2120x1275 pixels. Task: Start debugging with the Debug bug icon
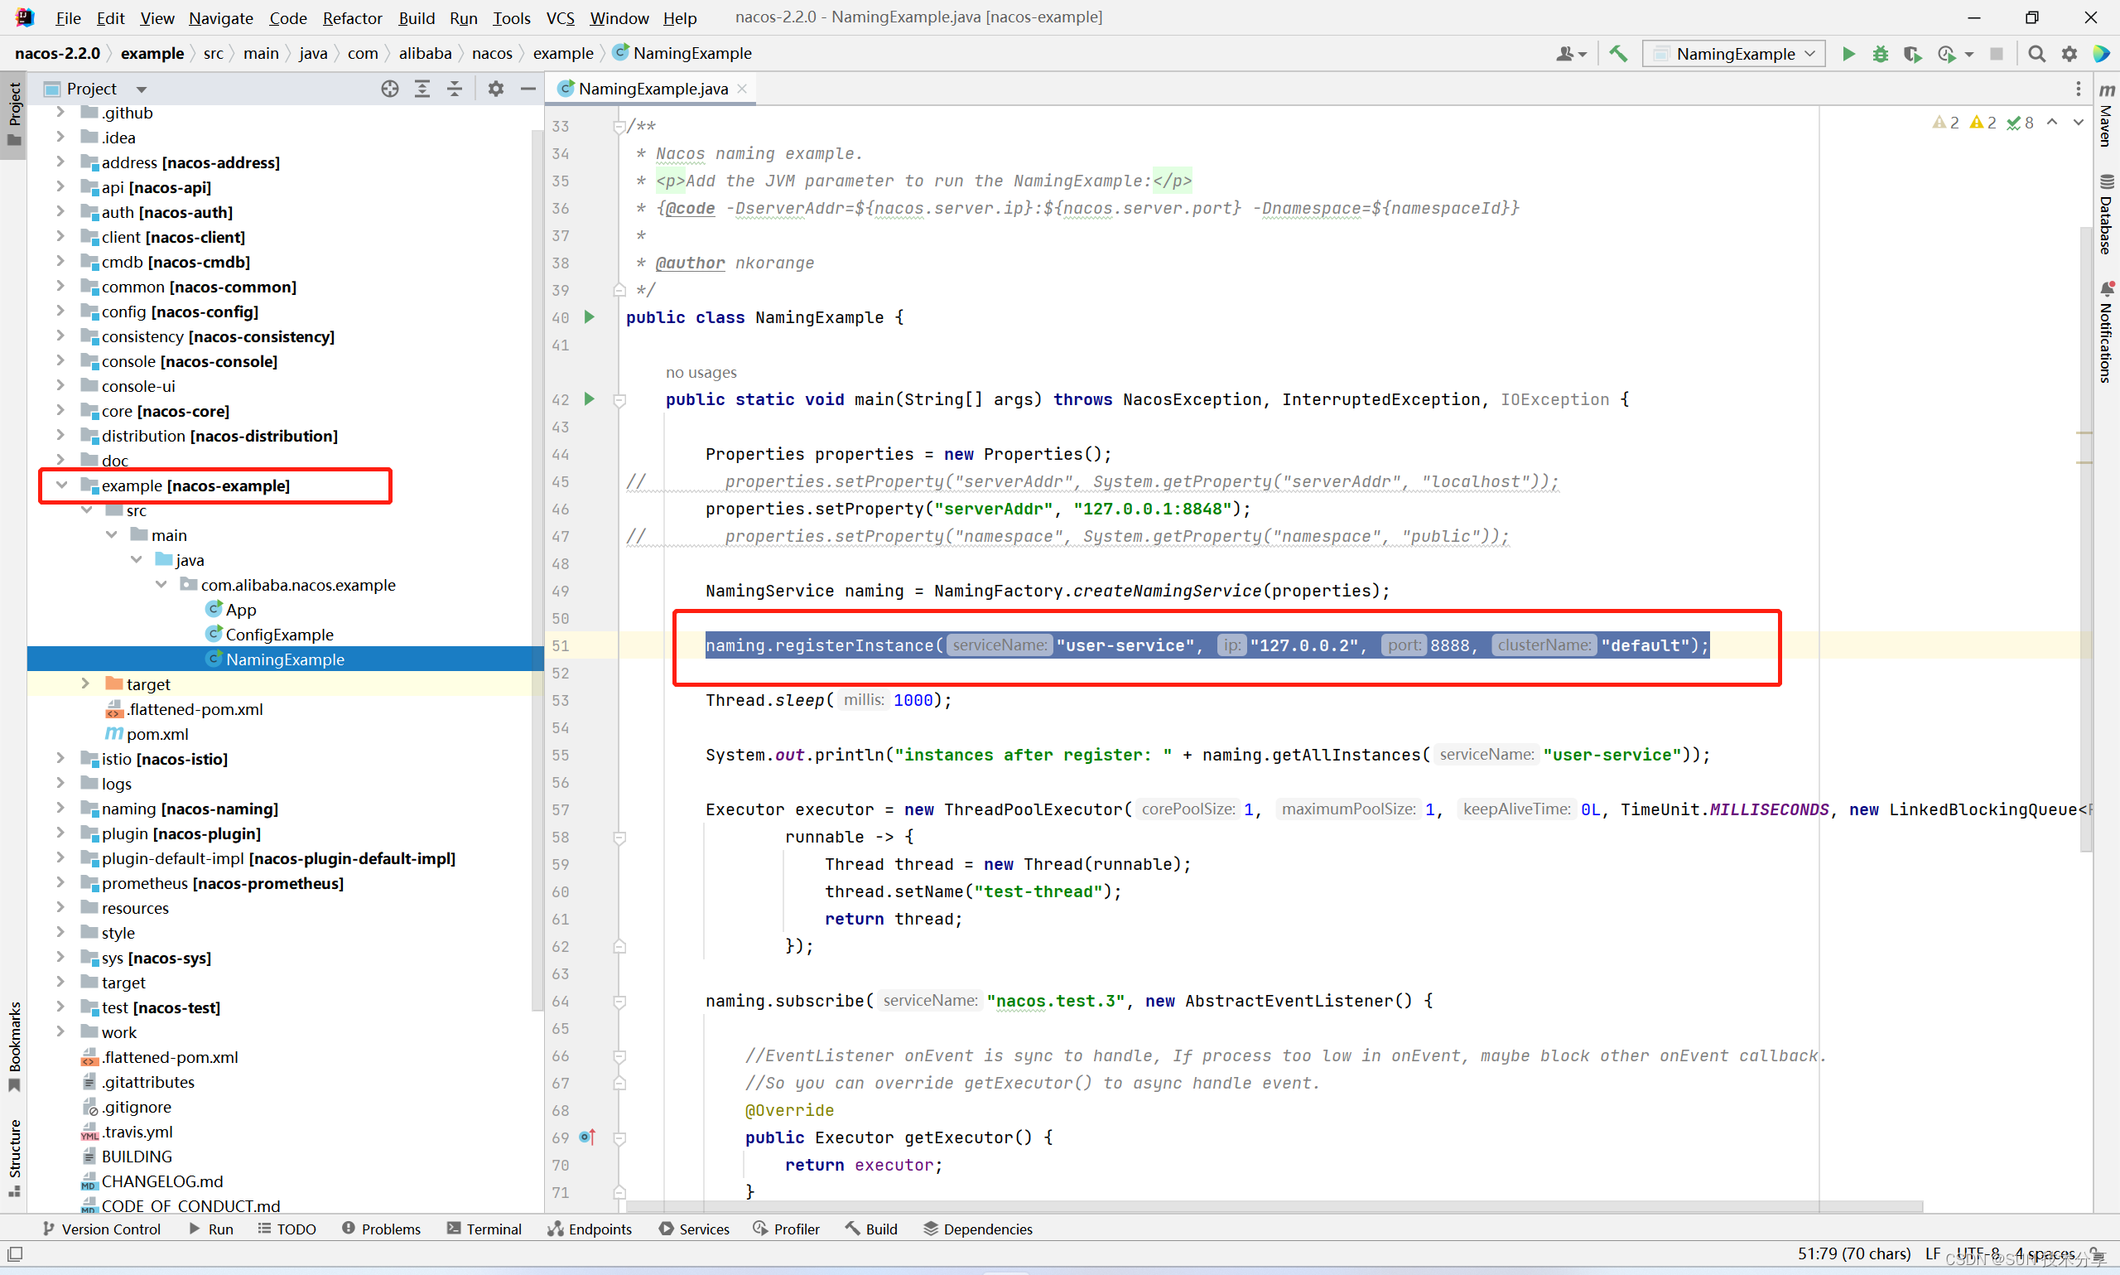1881,53
